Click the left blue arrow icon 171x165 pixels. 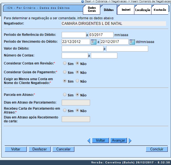pos(89,140)
